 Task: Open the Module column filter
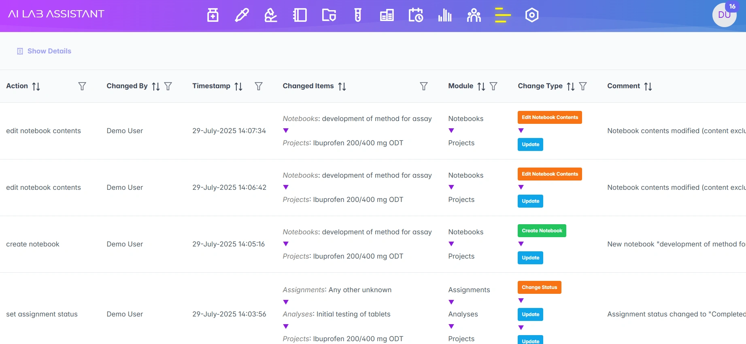pos(493,86)
